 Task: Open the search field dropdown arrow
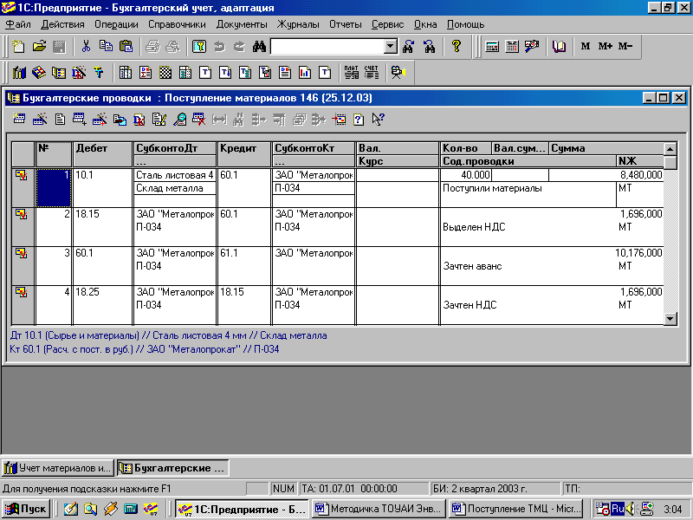pyautogui.click(x=391, y=47)
